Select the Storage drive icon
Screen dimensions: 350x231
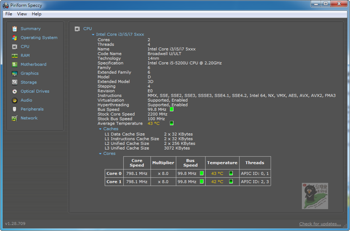click(14, 82)
